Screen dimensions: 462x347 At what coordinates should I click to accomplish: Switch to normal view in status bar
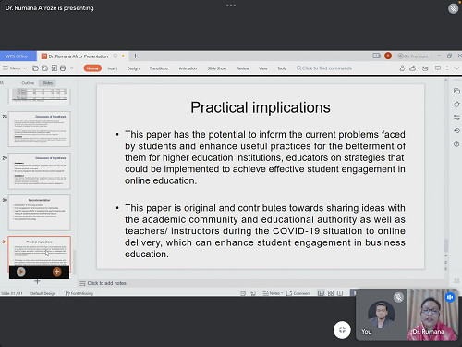(x=321, y=293)
